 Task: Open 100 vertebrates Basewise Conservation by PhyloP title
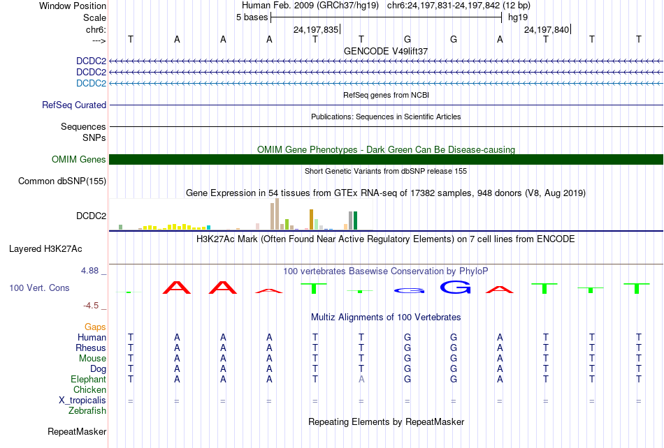tap(386, 271)
